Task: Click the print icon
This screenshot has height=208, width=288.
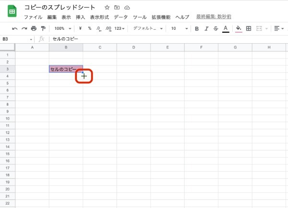Action: click(x=34, y=28)
